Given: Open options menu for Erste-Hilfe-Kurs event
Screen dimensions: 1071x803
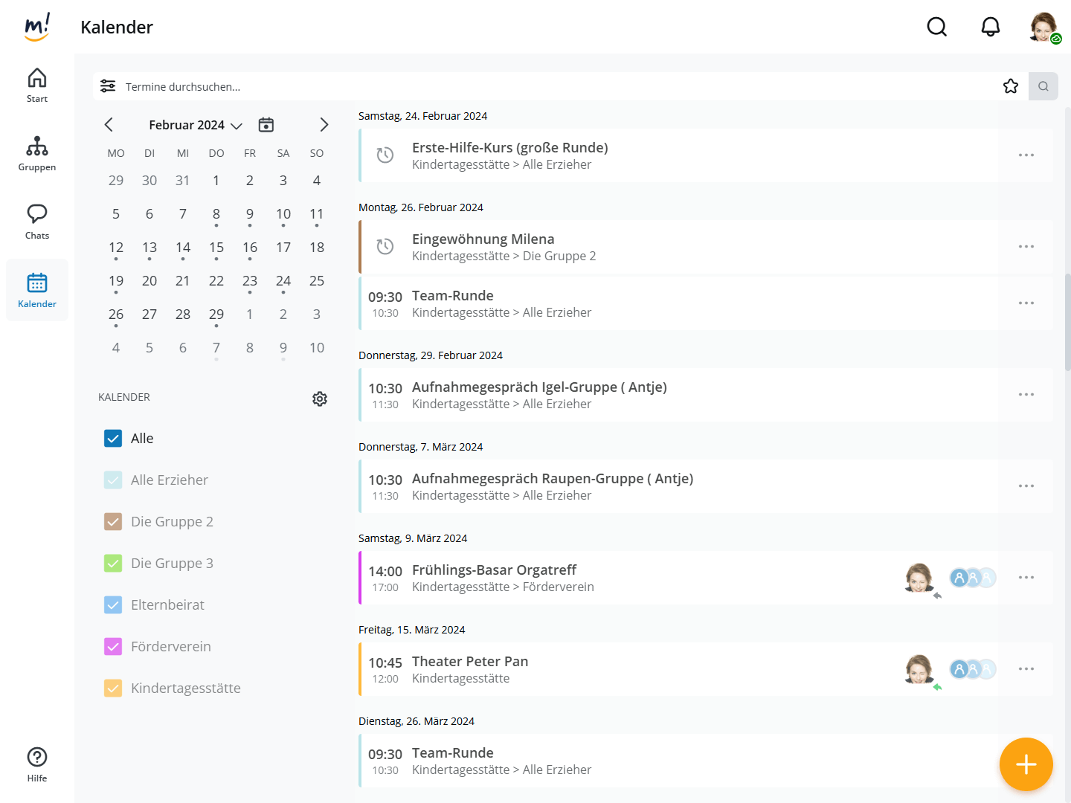Looking at the screenshot, I should (1026, 155).
